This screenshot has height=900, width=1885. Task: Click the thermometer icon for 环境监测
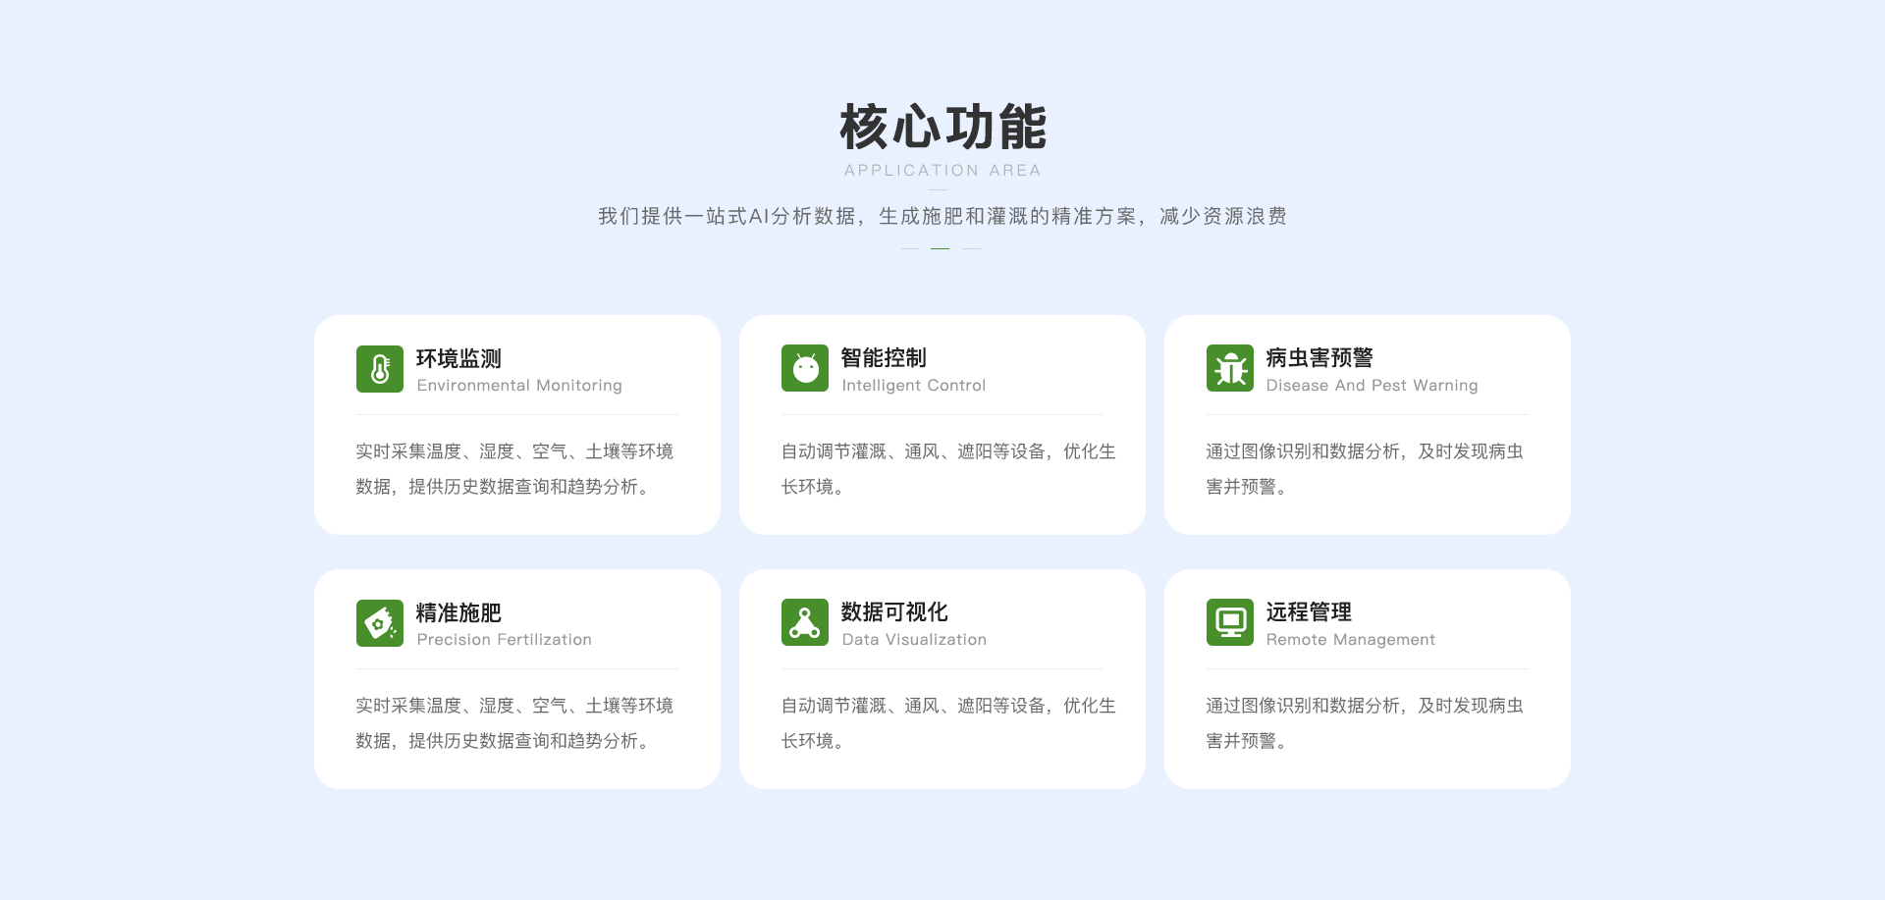click(380, 369)
